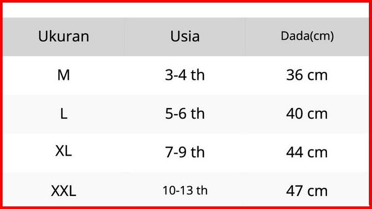Click the red border along the bottom edge

(186, 207)
